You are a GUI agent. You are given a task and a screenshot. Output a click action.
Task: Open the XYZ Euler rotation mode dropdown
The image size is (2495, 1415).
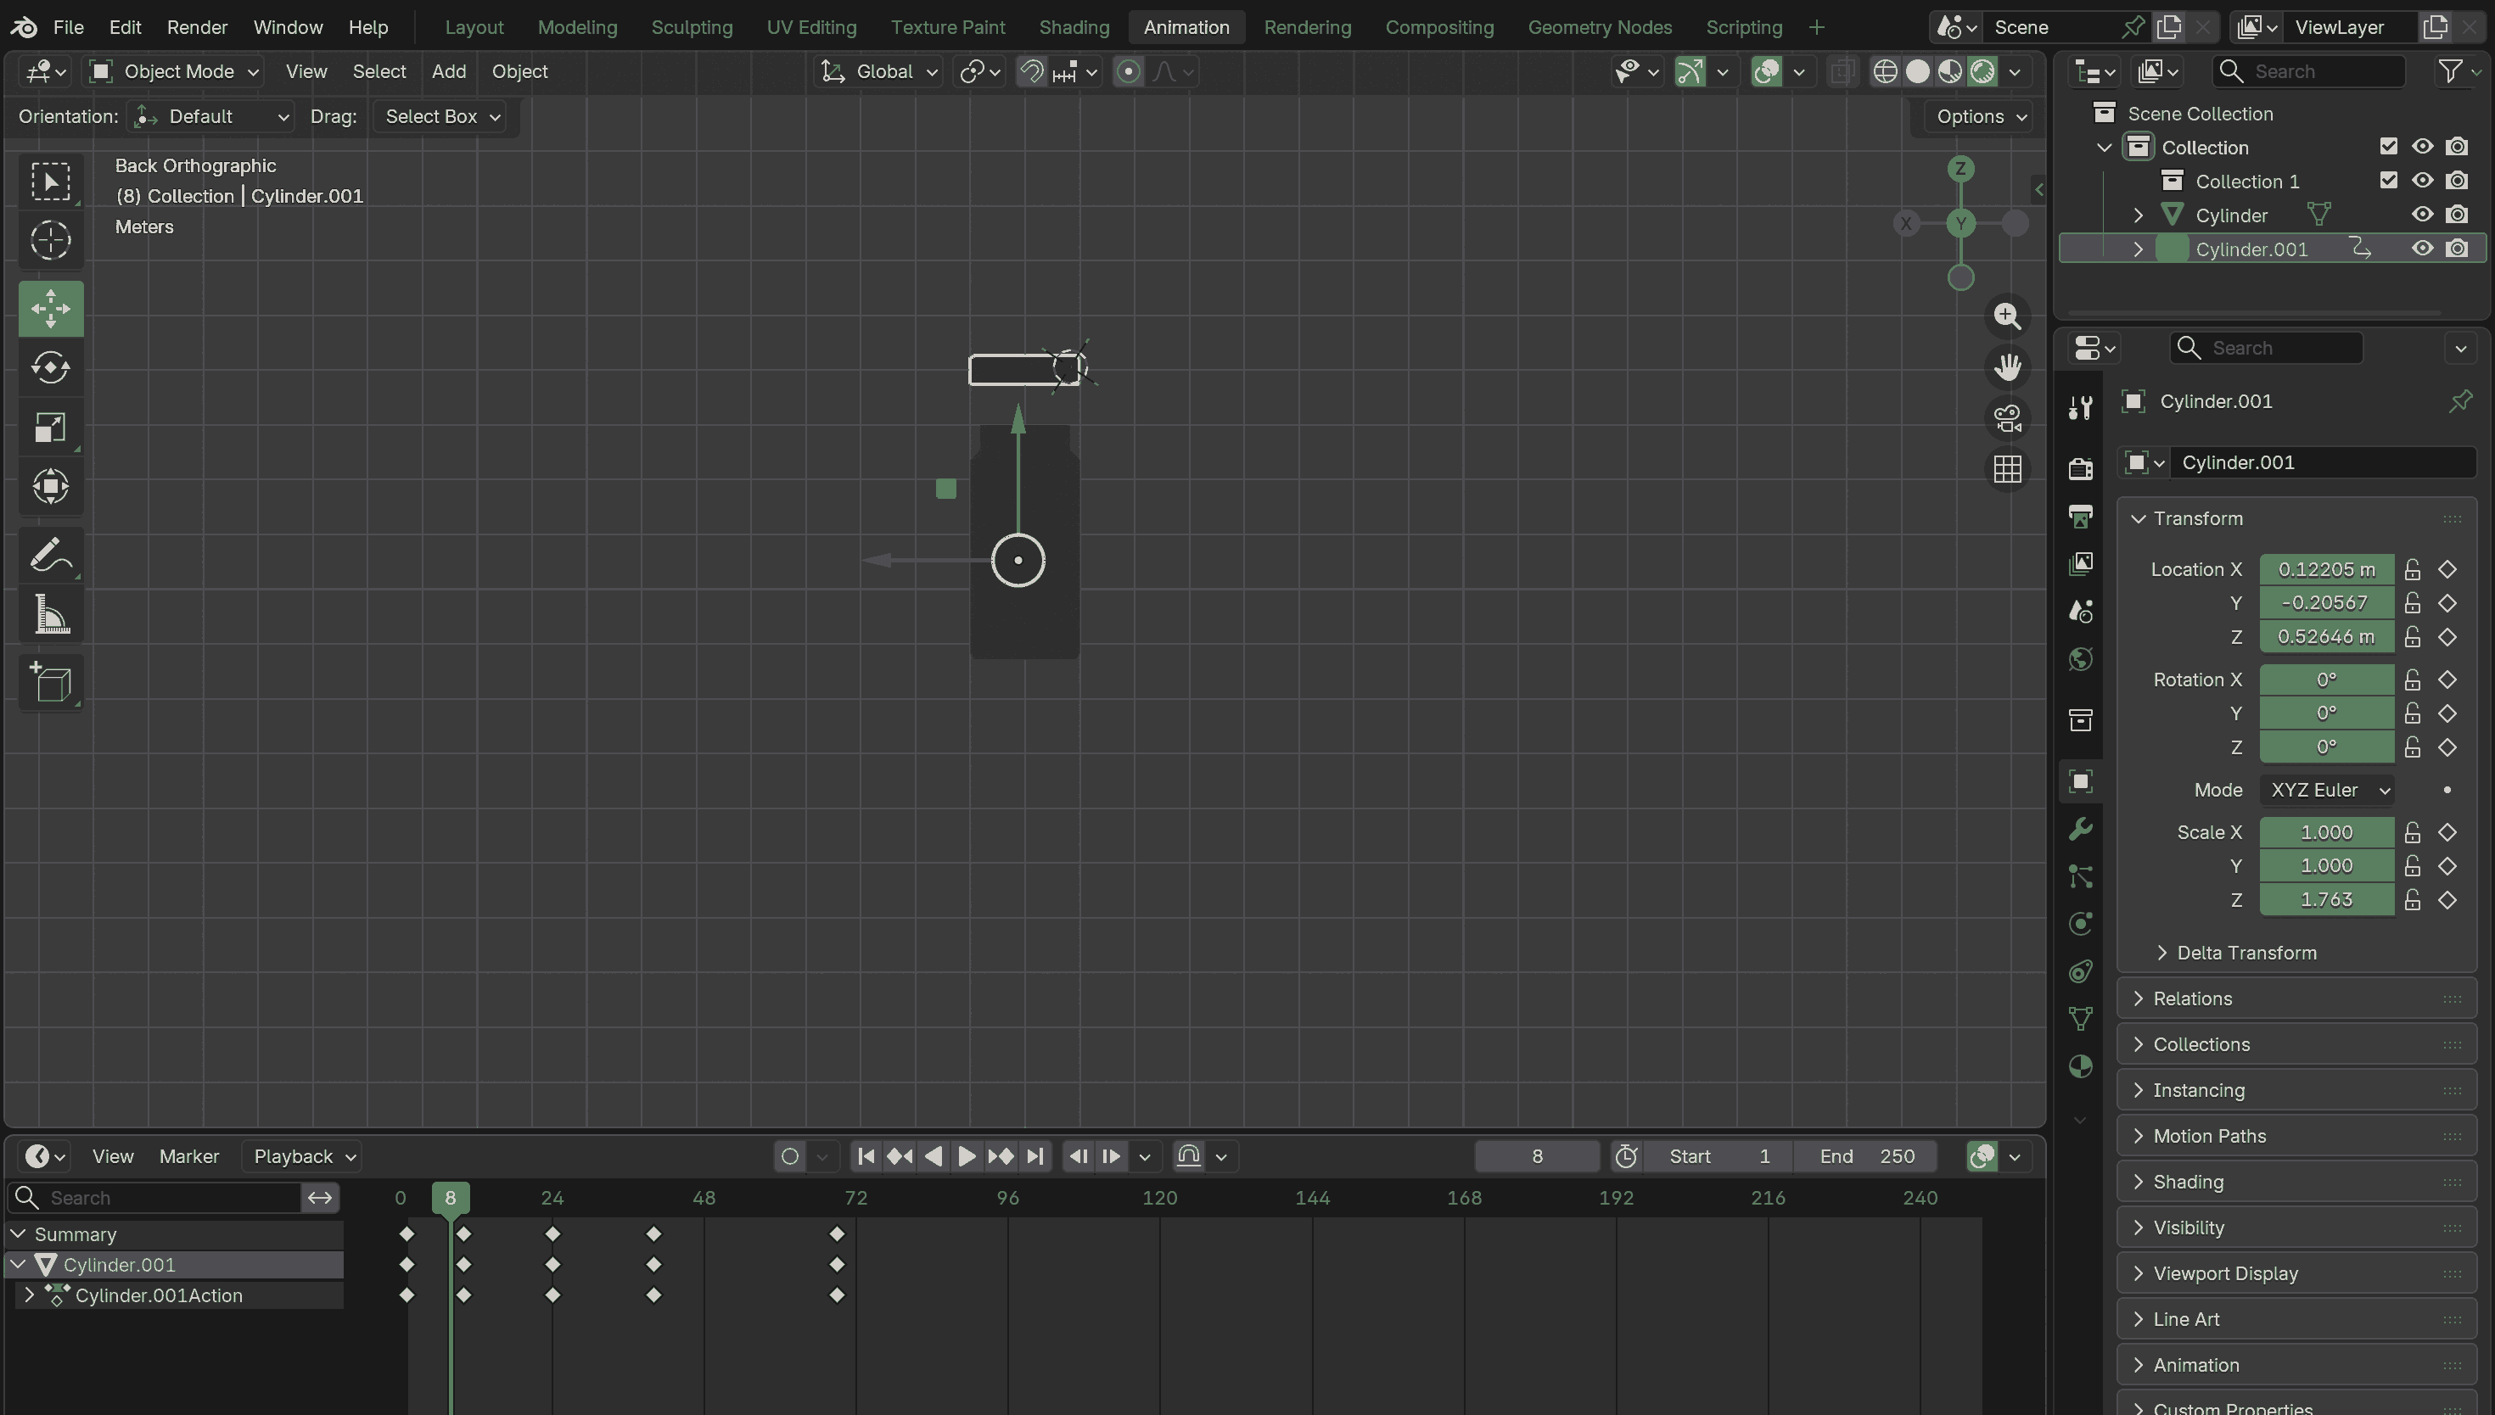click(x=2329, y=790)
